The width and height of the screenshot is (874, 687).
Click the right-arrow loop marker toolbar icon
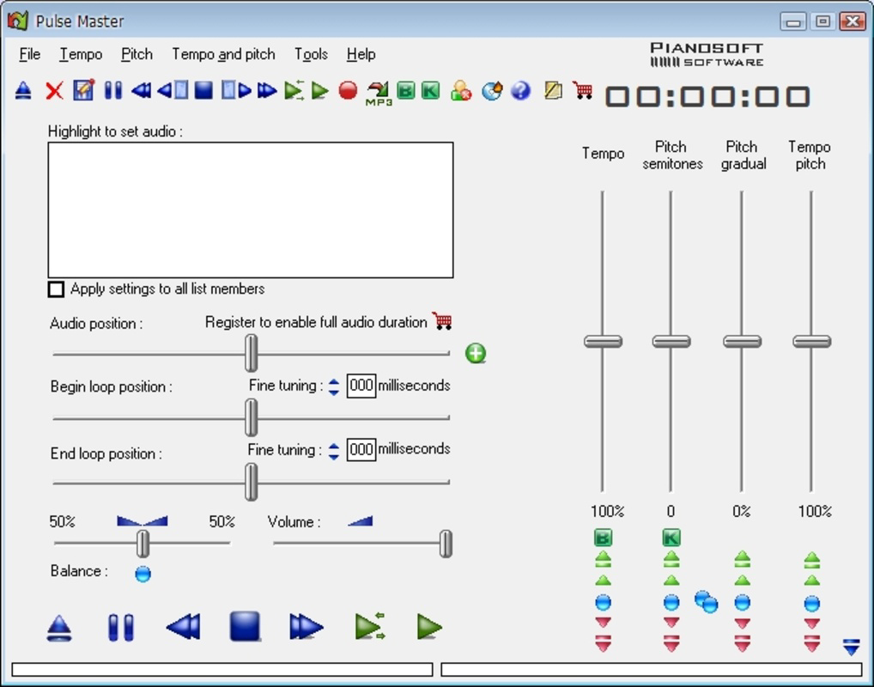coord(236,90)
